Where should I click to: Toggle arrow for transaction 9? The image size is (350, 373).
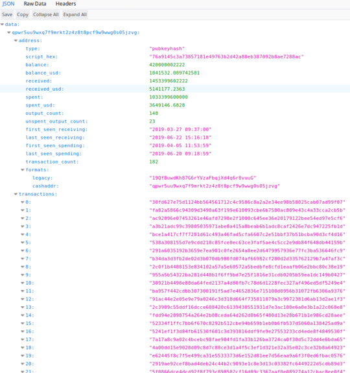23,275
